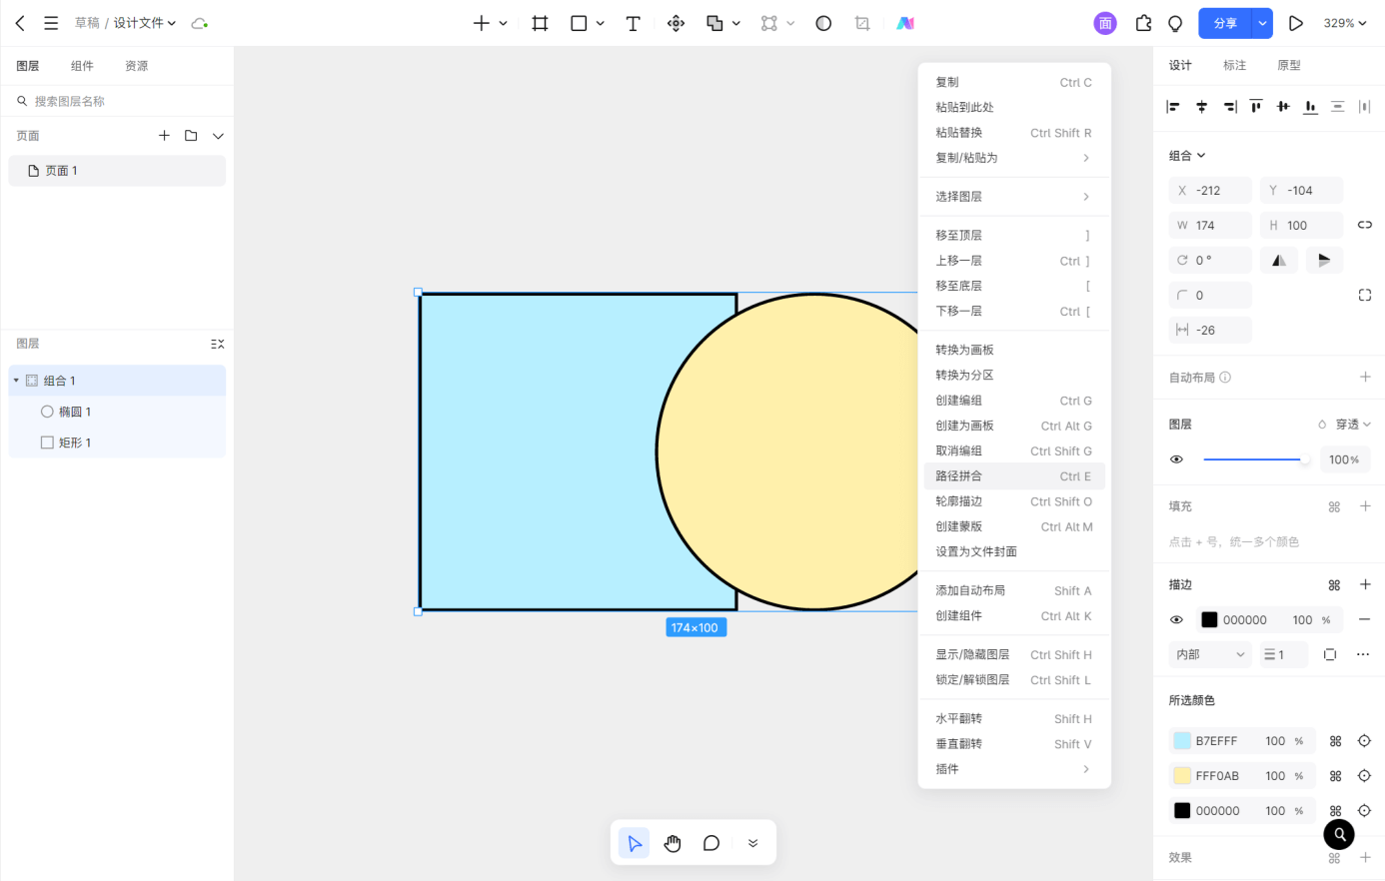
Task: Select 椭圆 1 layer
Action: 117,412
